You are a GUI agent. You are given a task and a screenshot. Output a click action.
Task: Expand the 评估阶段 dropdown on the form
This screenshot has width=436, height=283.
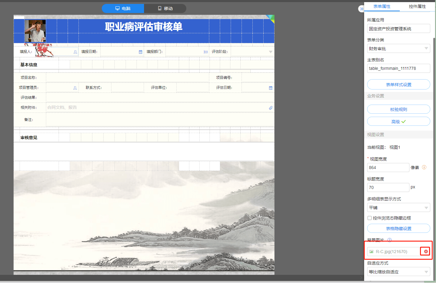coord(271,52)
